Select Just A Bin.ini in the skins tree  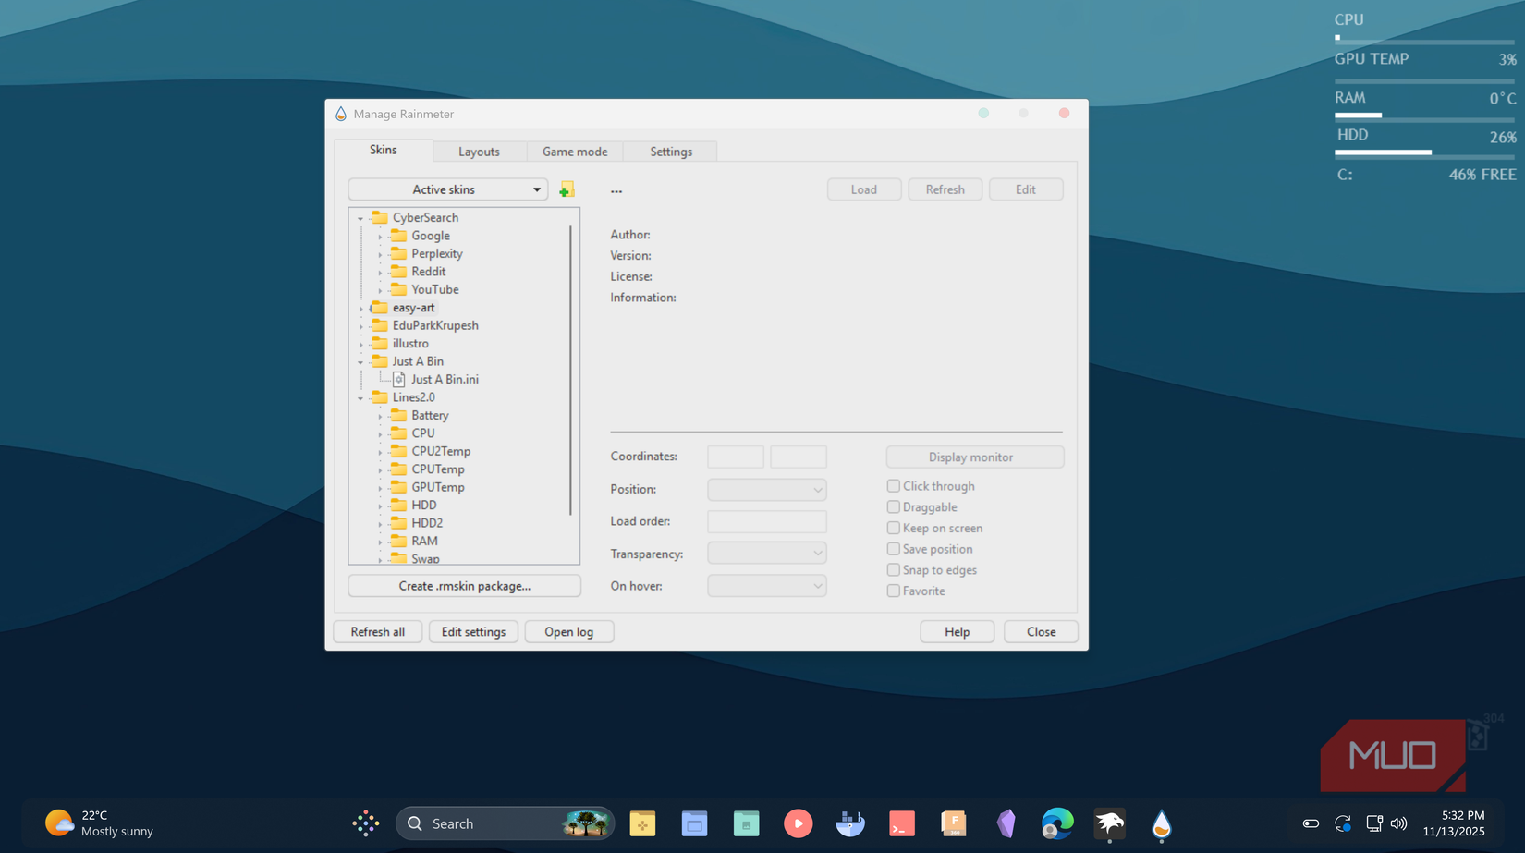coord(446,379)
